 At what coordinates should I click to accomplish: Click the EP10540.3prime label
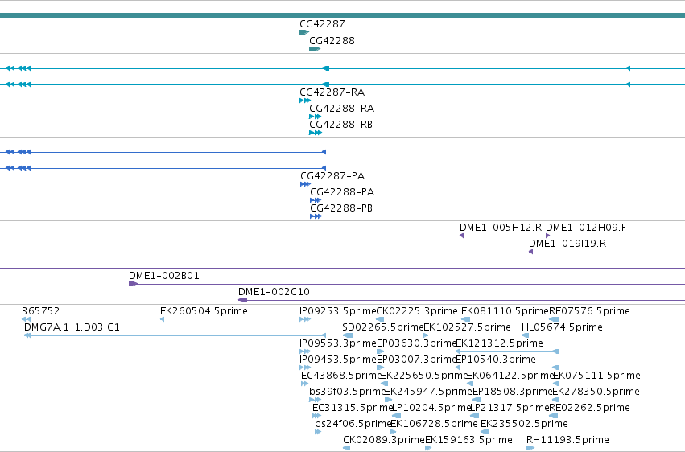click(x=495, y=360)
